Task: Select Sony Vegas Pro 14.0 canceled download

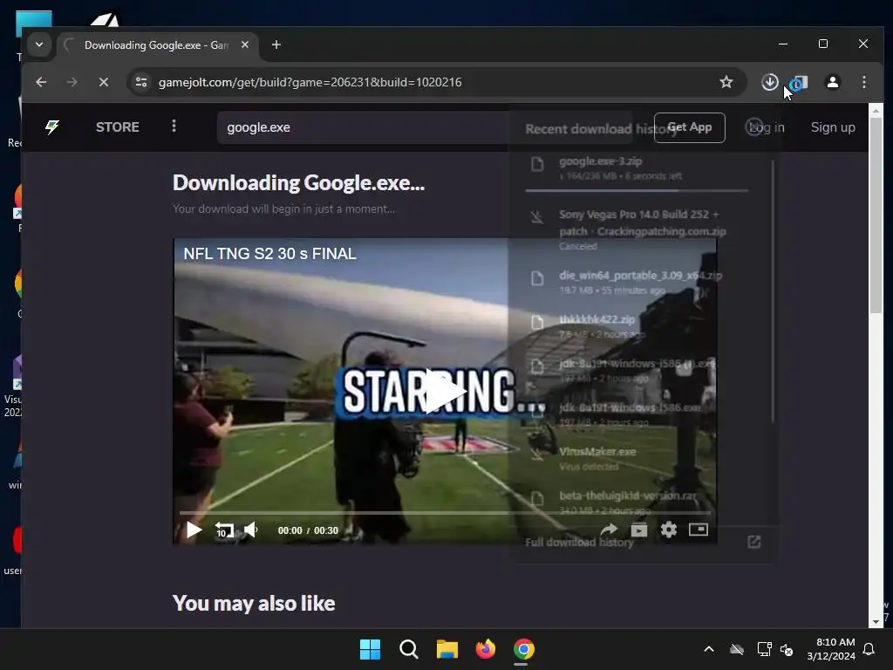Action: coord(637,229)
